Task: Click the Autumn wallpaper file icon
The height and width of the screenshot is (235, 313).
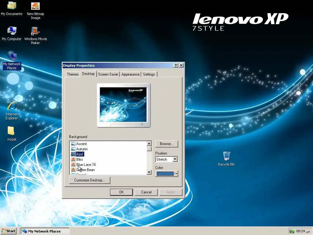Action: coord(73,149)
